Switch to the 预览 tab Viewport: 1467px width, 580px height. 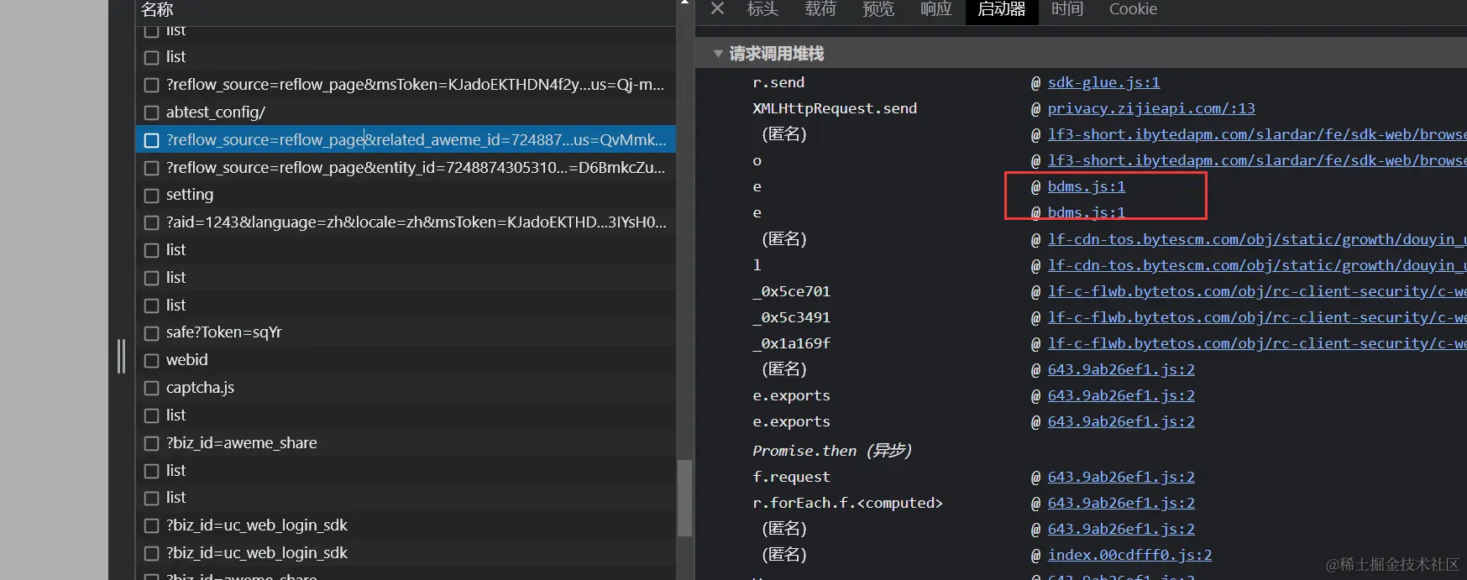(878, 8)
